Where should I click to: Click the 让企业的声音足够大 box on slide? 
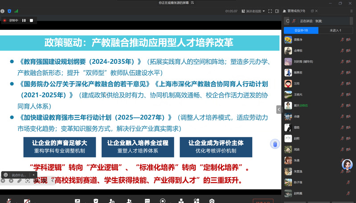coord(60,147)
